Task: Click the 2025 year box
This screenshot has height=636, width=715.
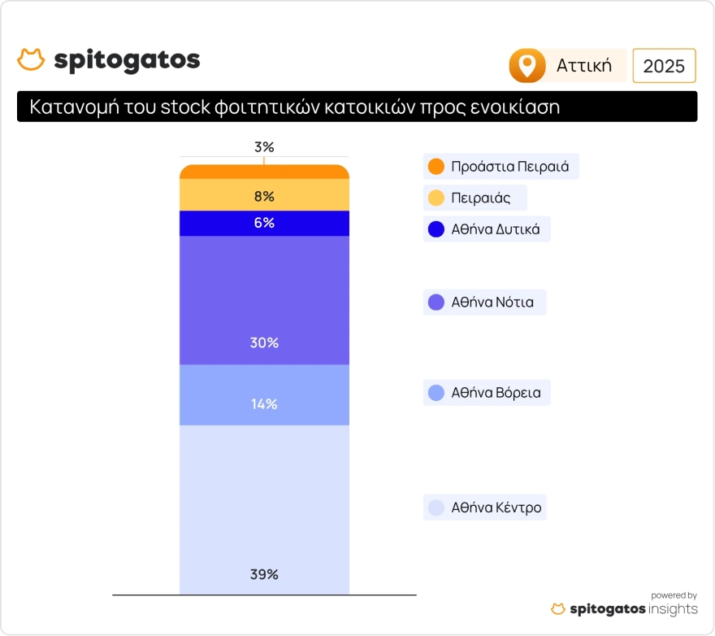Action: tap(664, 66)
